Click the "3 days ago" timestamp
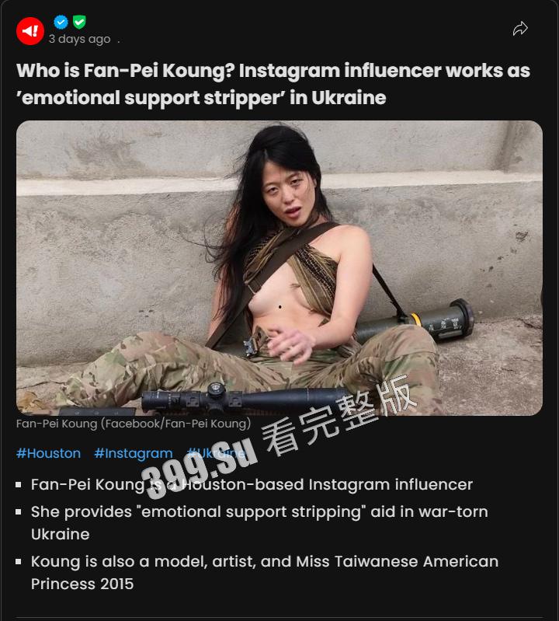Screen dimensions: 559x621 79,39
